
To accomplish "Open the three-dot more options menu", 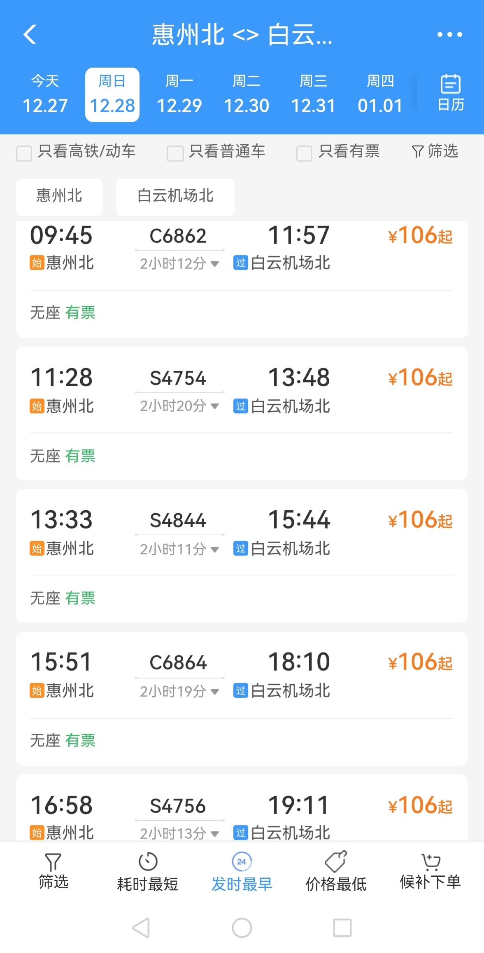I will (449, 35).
